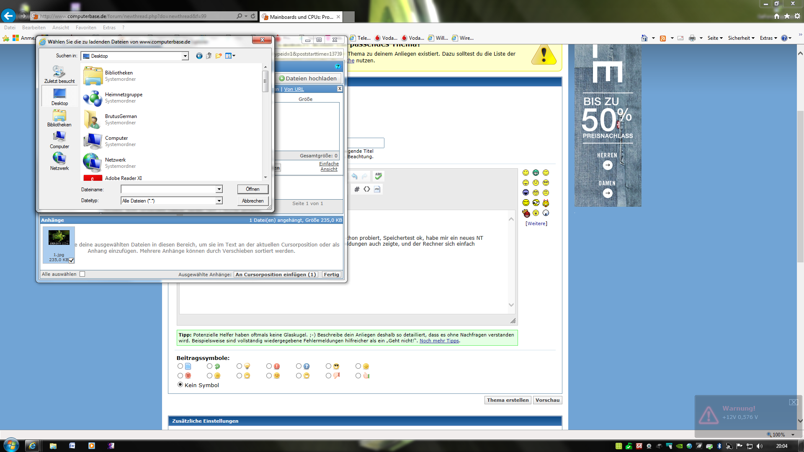Click the Dateiname input field
The width and height of the screenshot is (804, 452).
168,189
